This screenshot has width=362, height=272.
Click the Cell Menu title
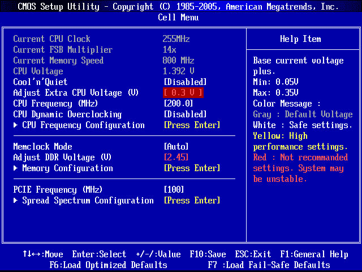178,18
